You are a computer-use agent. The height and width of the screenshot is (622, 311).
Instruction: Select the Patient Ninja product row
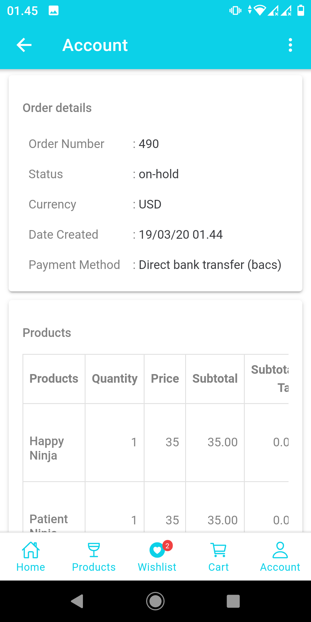click(x=49, y=519)
